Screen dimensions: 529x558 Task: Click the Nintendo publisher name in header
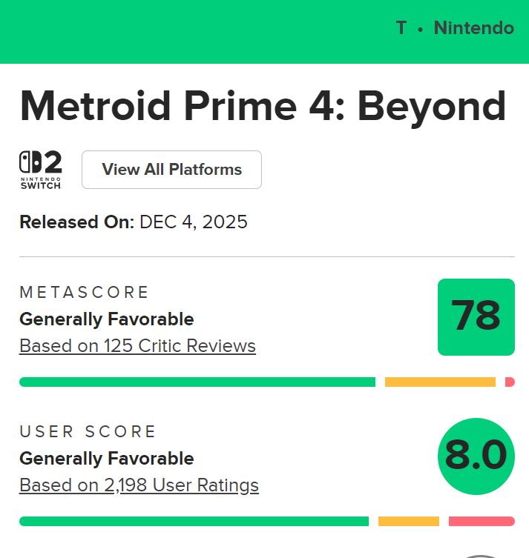(473, 28)
